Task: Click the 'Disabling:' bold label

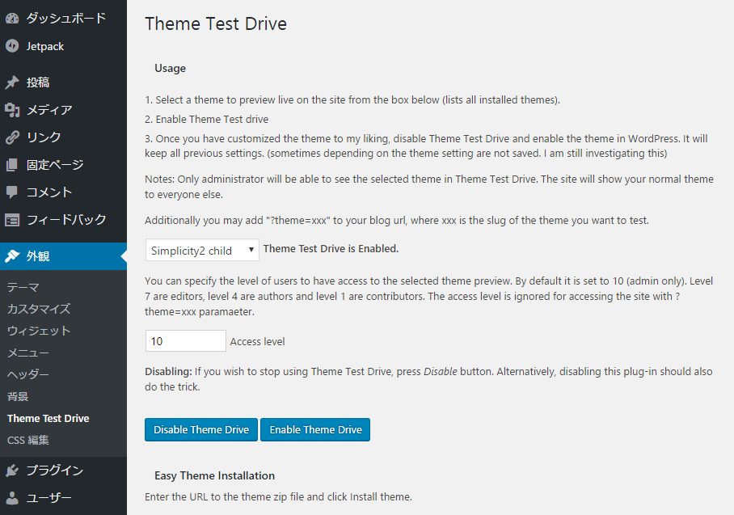Action: [x=168, y=371]
